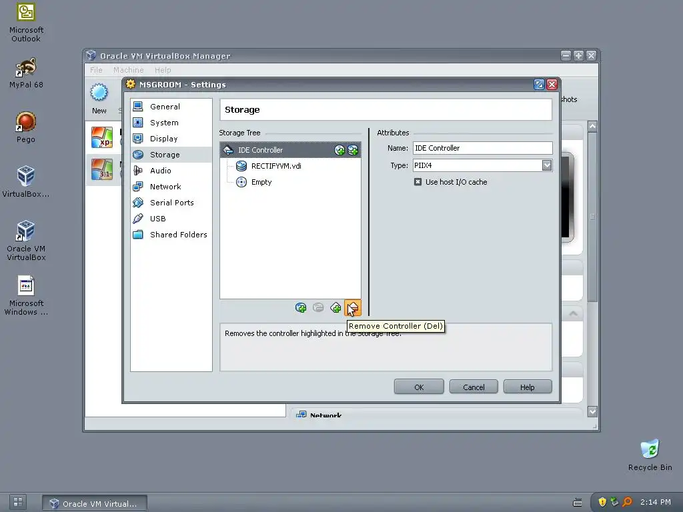Open the Shared Folders settings category
683x512 pixels.
(x=171, y=235)
